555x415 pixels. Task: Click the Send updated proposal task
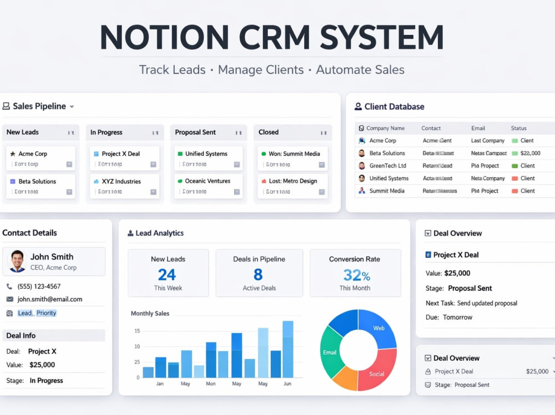pos(487,303)
